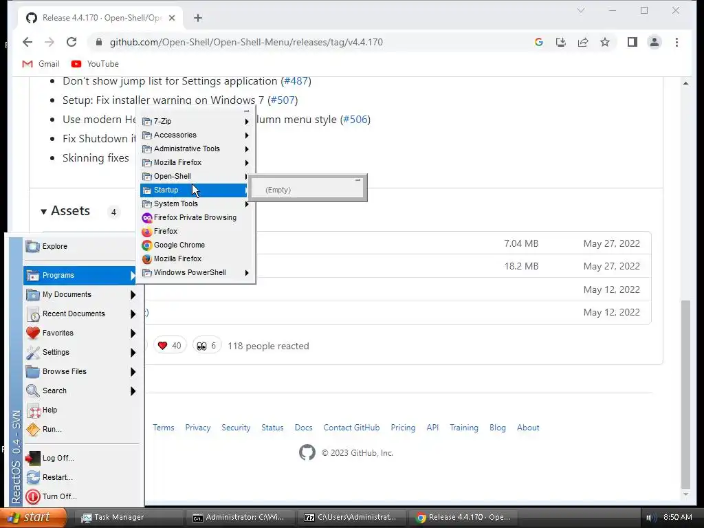Expand the Administrative Tools submenu arrow

247,149
